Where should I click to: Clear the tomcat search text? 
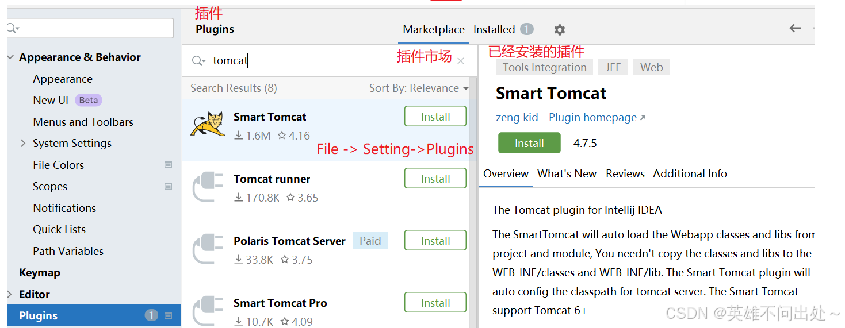461,61
